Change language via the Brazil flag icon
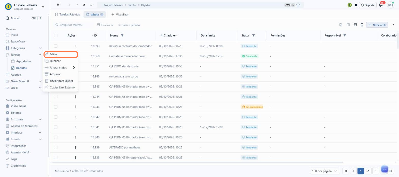The width and height of the screenshot is (399, 177). click(x=350, y=5)
